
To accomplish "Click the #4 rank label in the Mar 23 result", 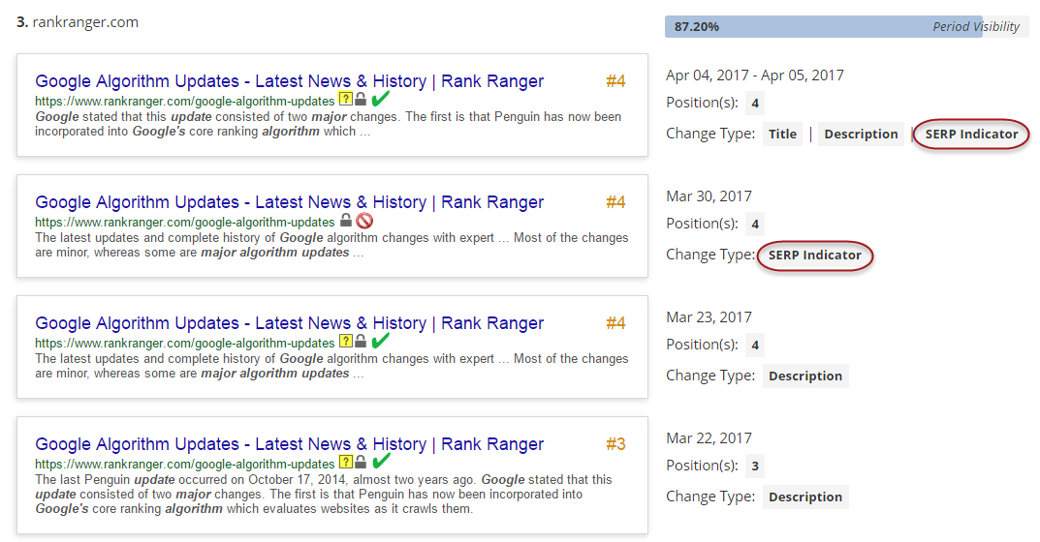I will [615, 323].
